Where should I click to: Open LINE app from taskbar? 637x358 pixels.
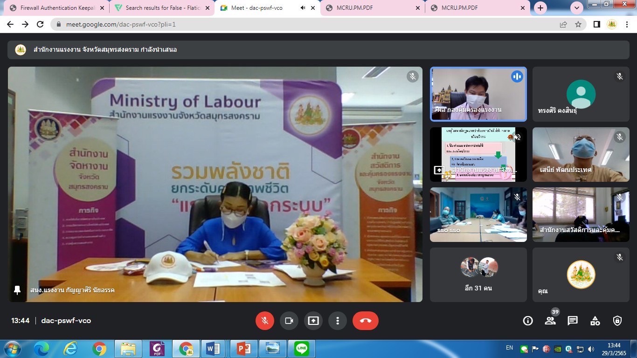coord(302,348)
